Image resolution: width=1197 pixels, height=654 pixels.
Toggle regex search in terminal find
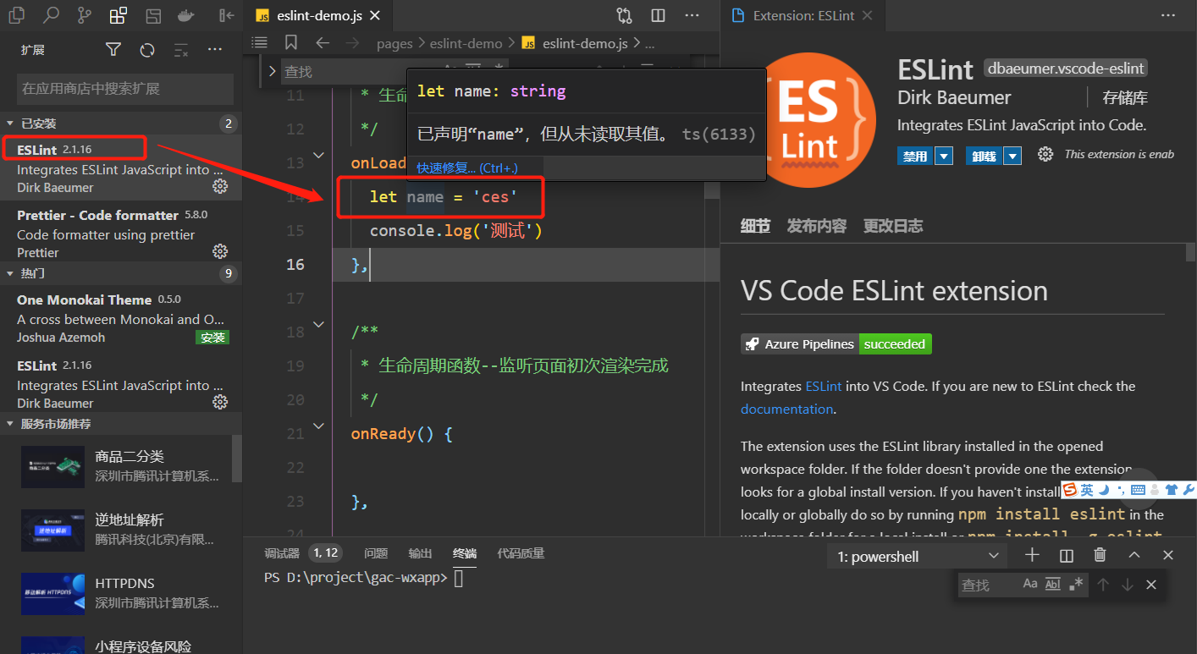[x=1076, y=584]
